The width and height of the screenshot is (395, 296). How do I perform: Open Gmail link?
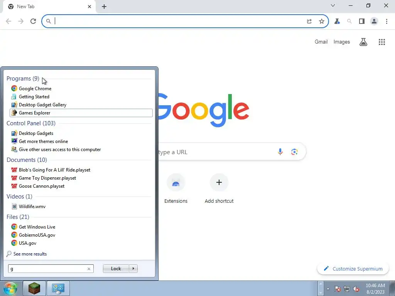(321, 42)
